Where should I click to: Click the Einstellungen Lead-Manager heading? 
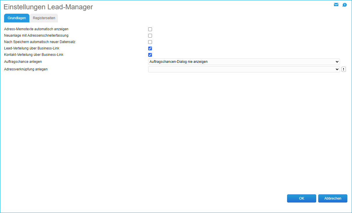click(48, 7)
